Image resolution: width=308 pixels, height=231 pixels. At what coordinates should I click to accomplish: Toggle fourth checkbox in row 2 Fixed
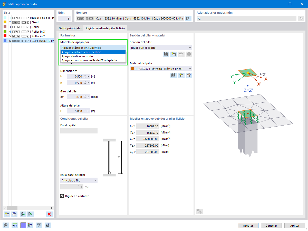click(23, 23)
